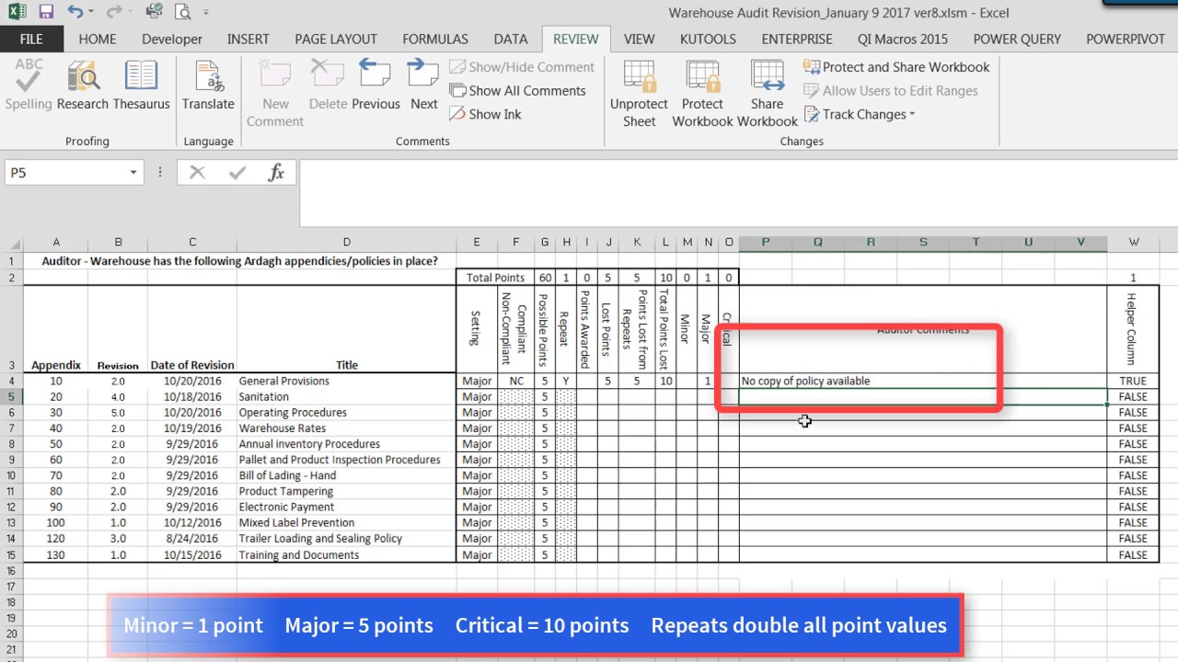Open the Track Changes dropdown
Viewport: 1178px width, 662px height.
click(860, 114)
